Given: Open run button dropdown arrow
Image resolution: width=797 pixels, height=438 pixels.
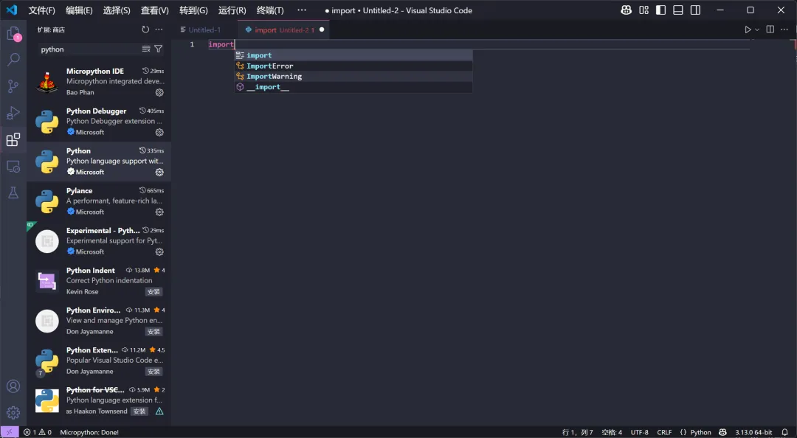Looking at the screenshot, I should point(757,29).
